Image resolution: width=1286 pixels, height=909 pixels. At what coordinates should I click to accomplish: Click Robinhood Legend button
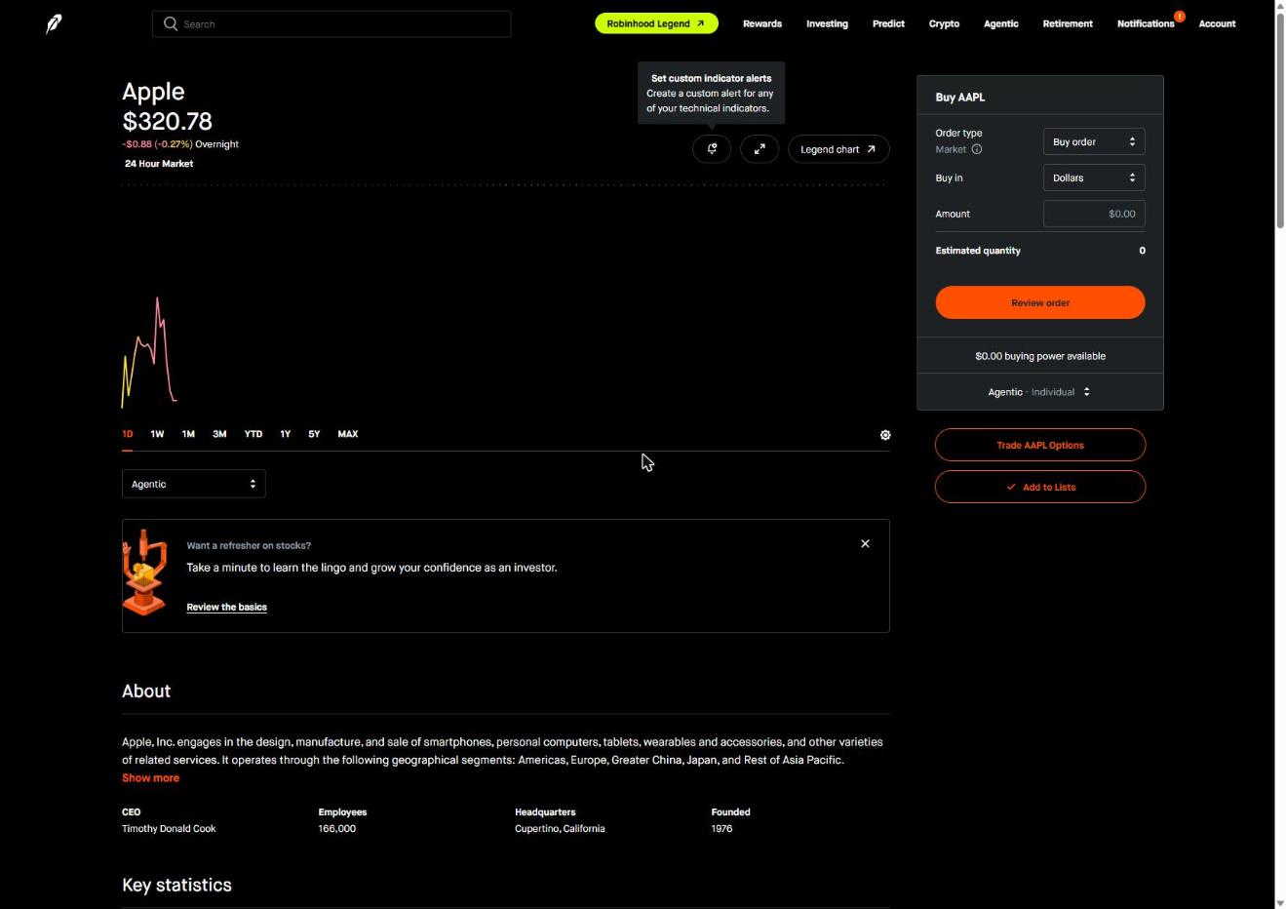(x=656, y=23)
